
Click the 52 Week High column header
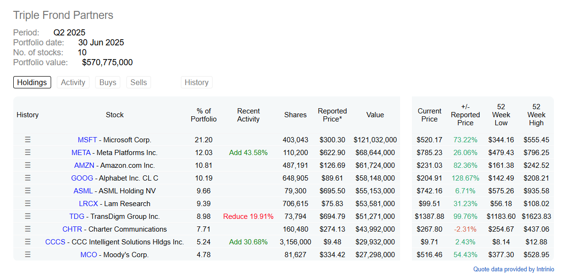pyautogui.click(x=536, y=115)
